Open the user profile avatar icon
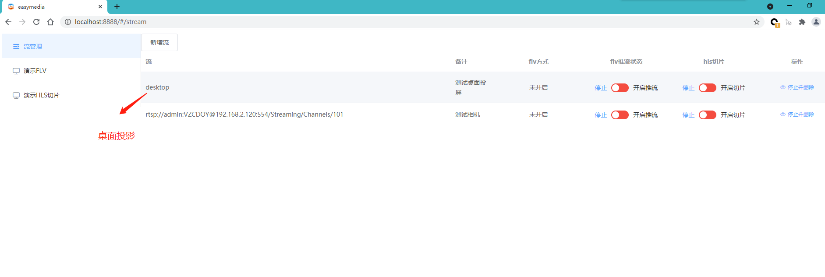The width and height of the screenshot is (825, 277). pyautogui.click(x=816, y=22)
